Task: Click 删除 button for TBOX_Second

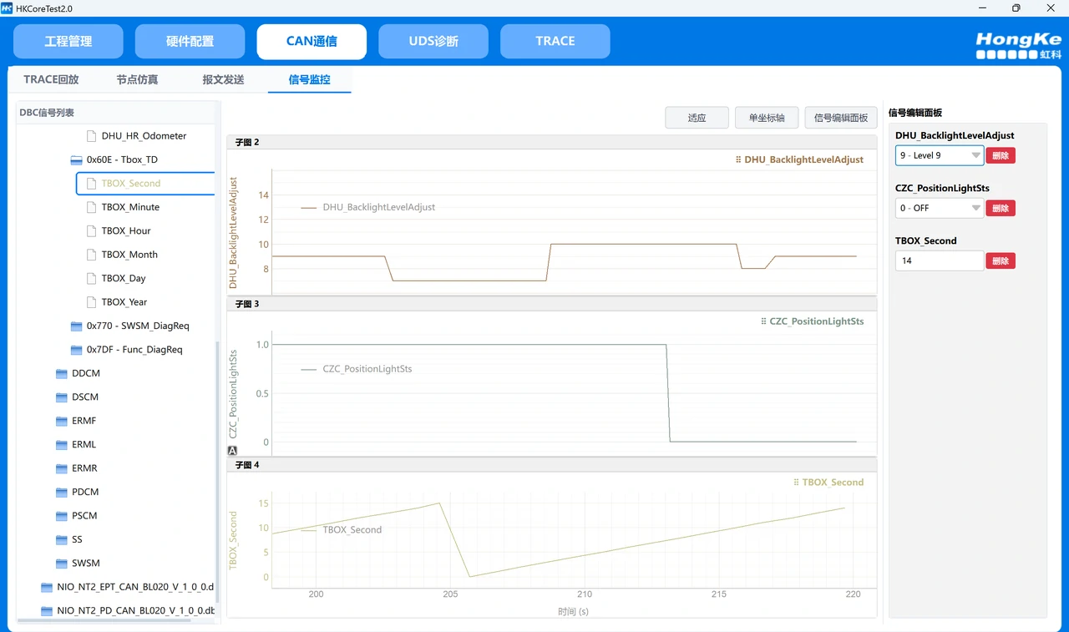Action: click(x=1000, y=261)
